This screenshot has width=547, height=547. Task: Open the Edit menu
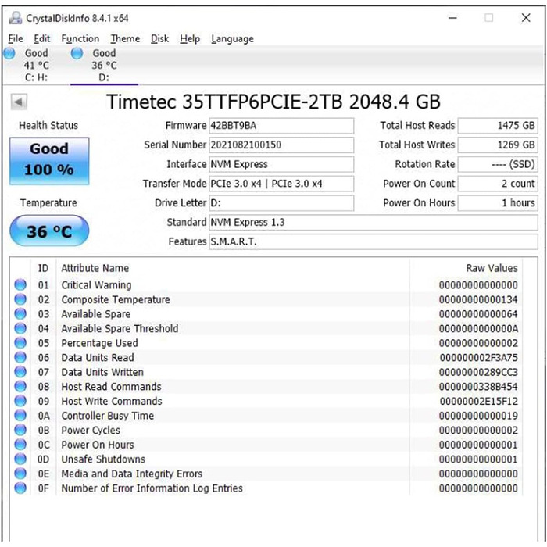coord(42,39)
